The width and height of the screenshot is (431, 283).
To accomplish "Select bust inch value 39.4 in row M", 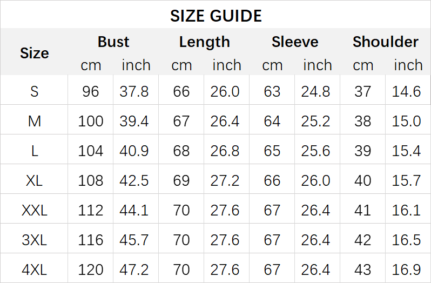I will pos(134,121).
